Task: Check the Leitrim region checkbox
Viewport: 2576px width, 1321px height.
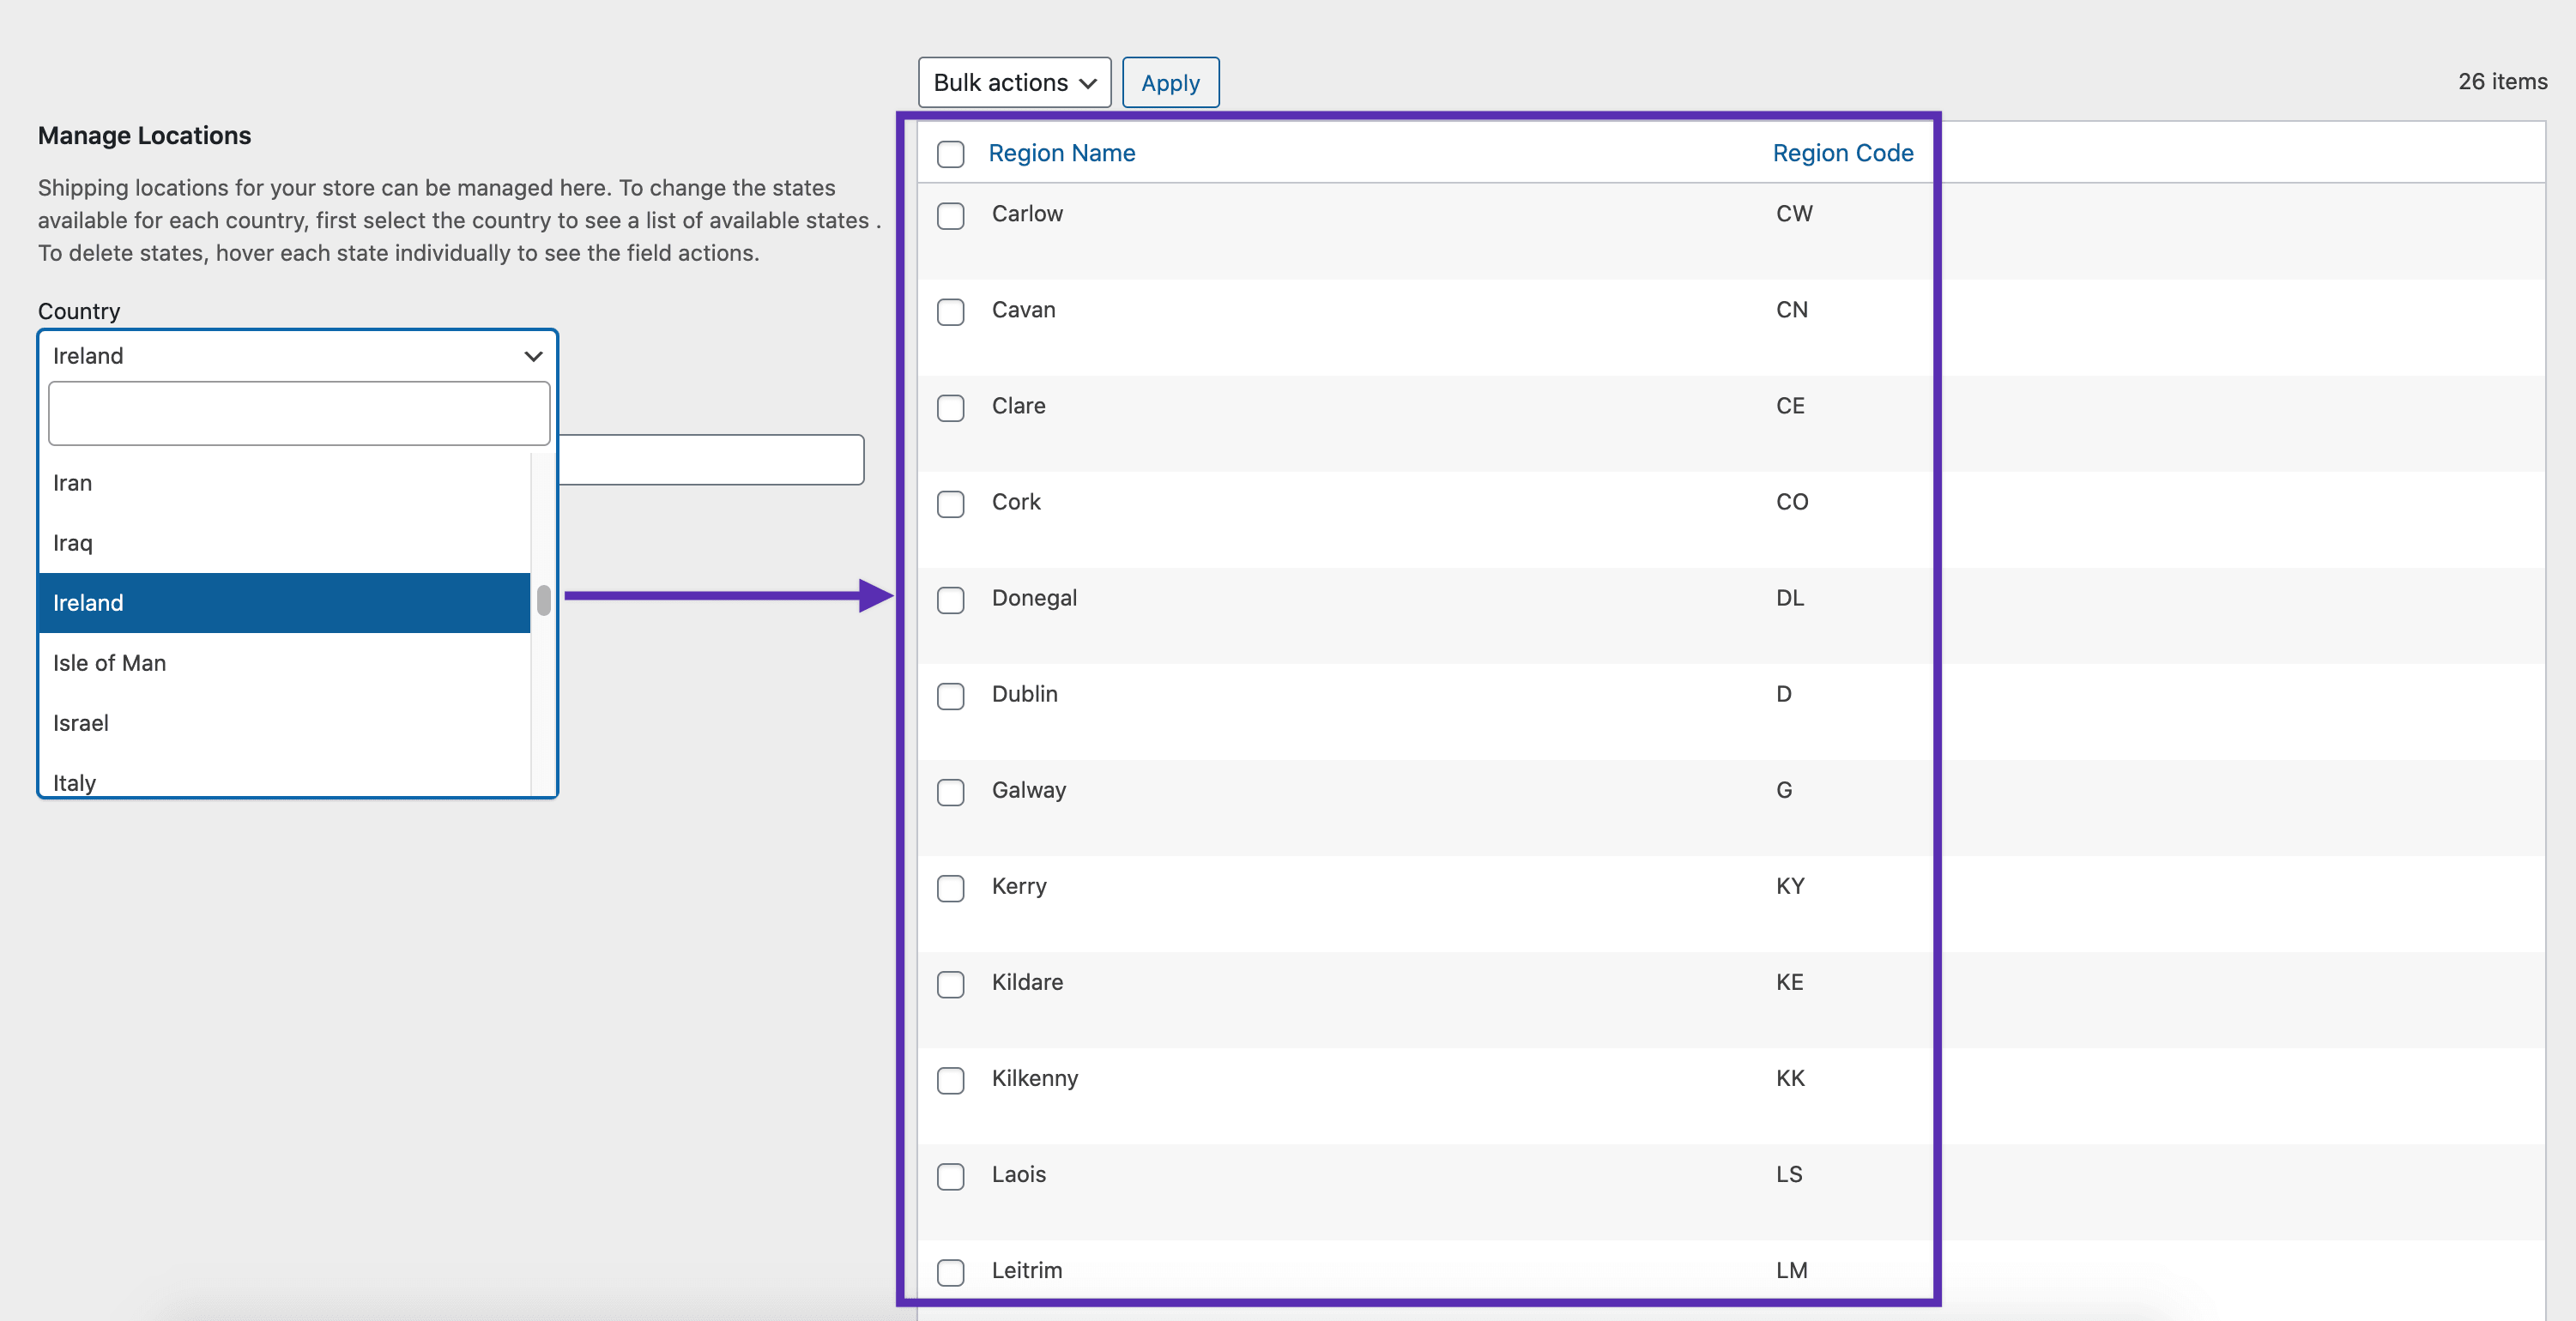Action: [x=950, y=1273]
